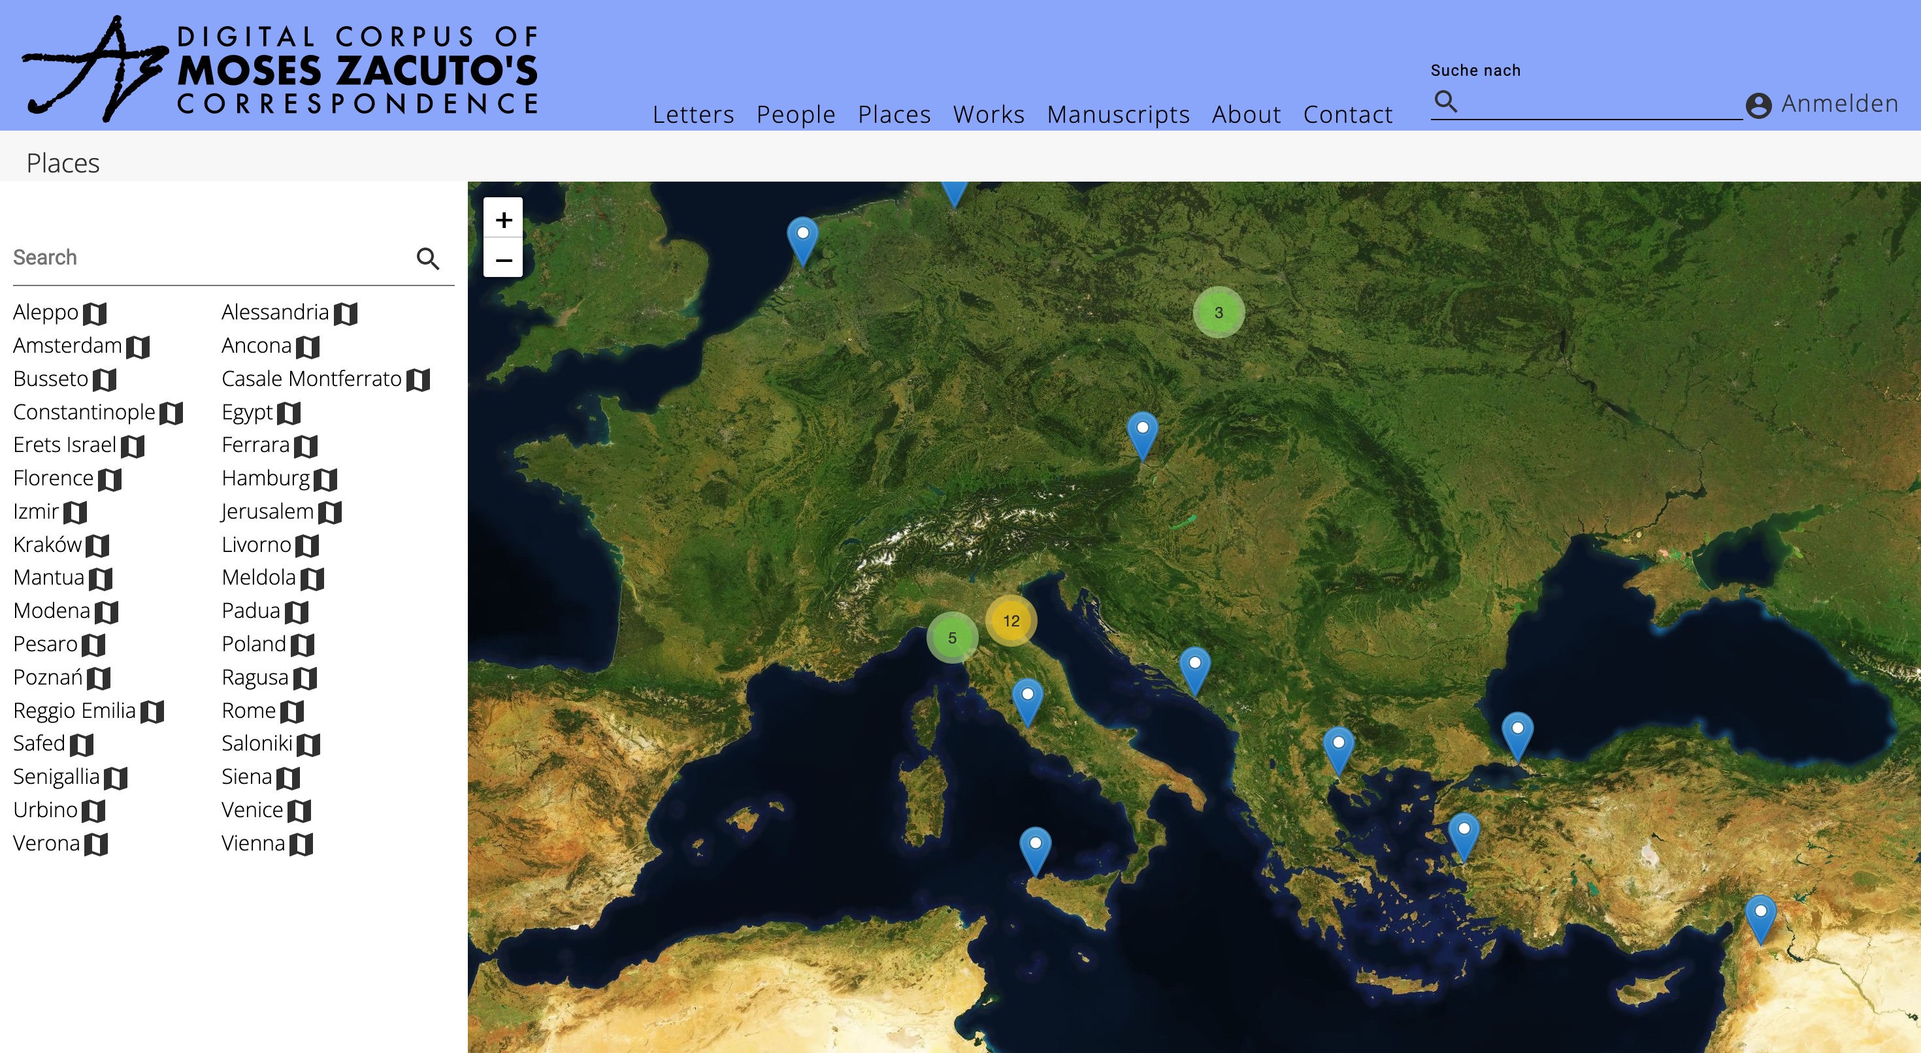Click the map icon next to Aleppo

pyautogui.click(x=95, y=313)
